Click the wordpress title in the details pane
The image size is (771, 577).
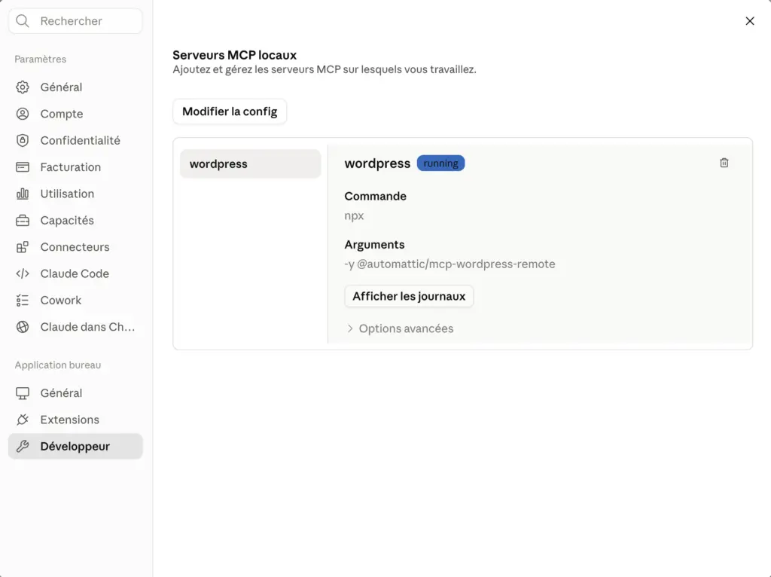tap(377, 163)
